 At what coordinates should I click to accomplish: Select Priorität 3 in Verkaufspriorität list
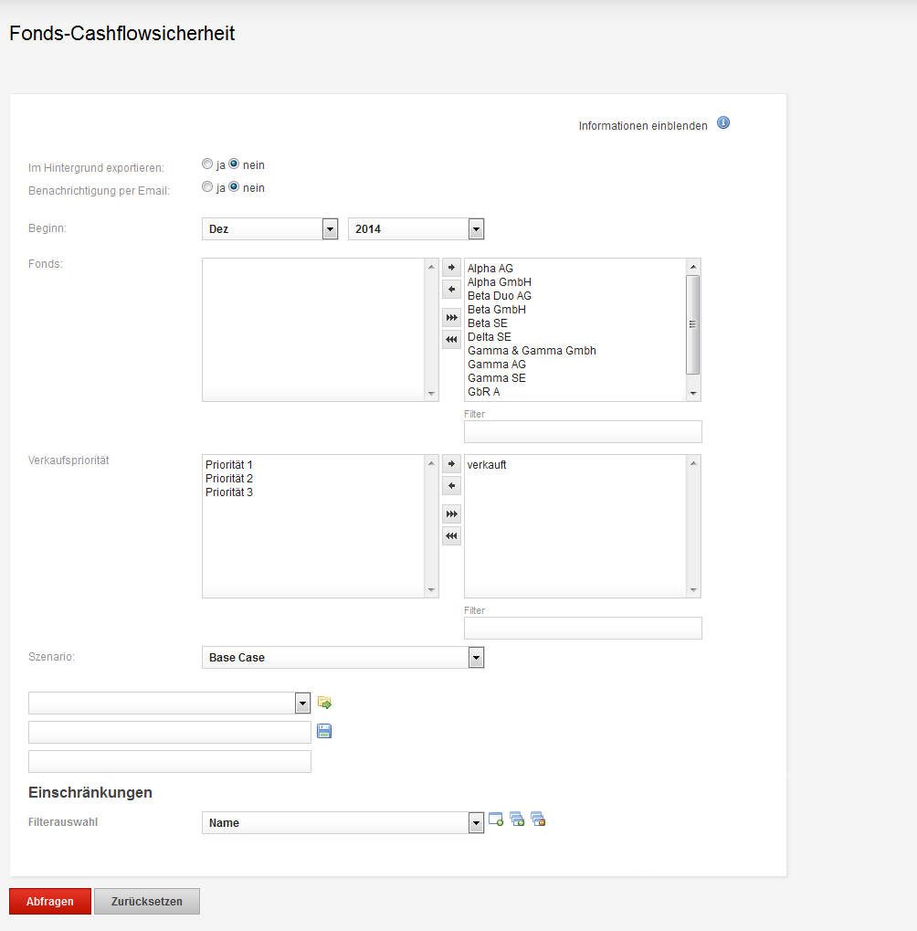click(x=229, y=492)
